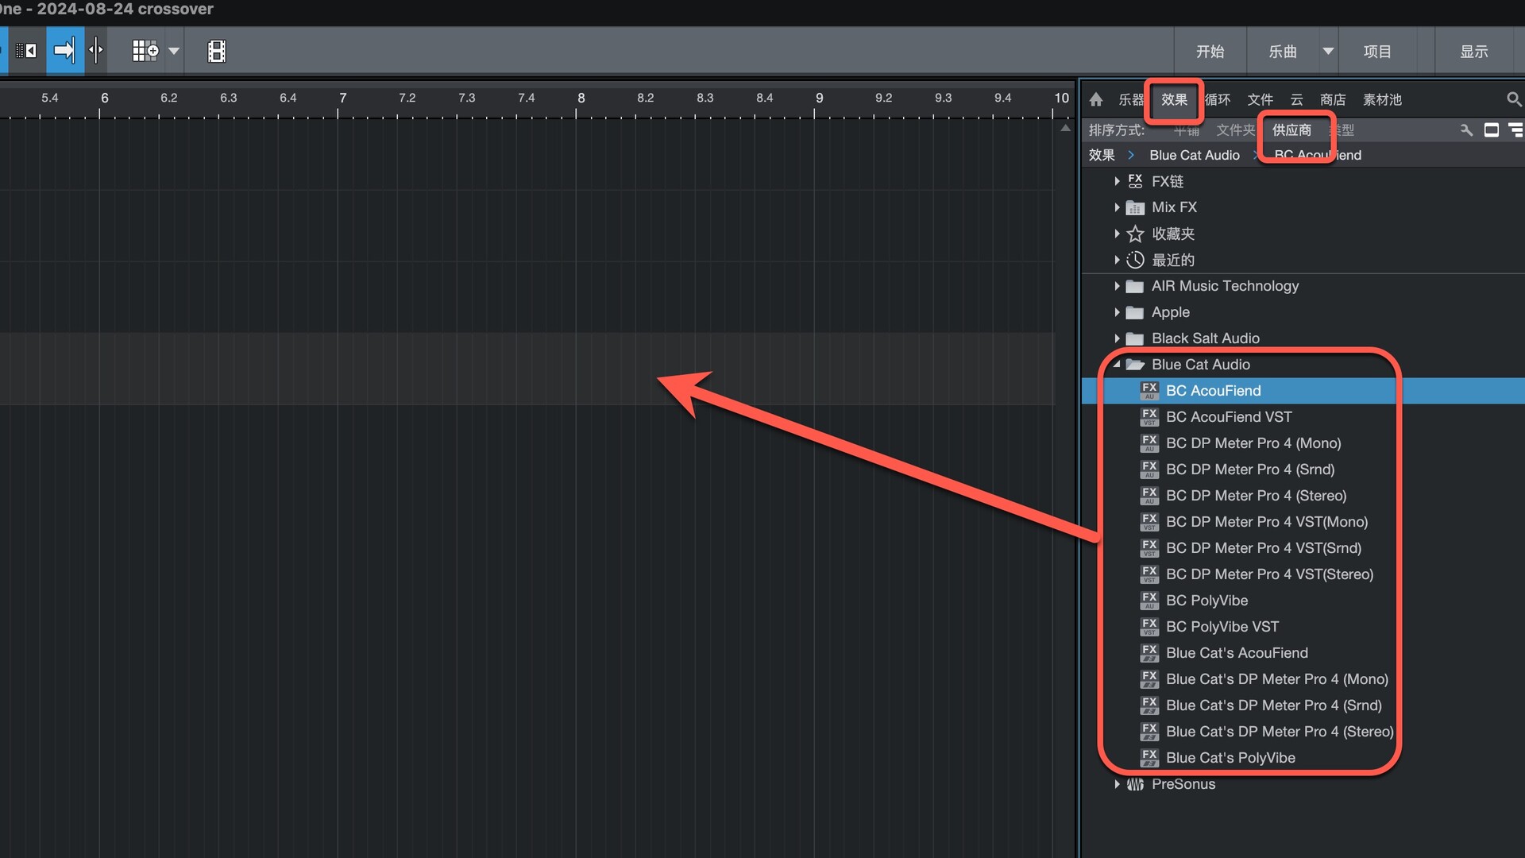Click the 开始 button
This screenshot has width=1525, height=858.
pyautogui.click(x=1210, y=51)
